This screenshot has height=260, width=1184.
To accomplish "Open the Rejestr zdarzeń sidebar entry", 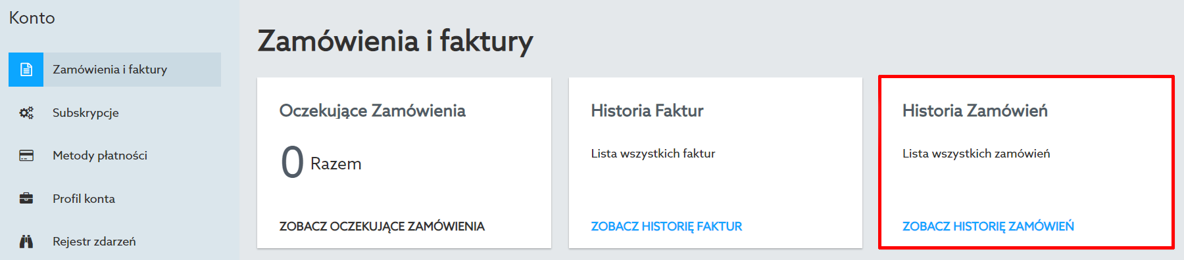I will [94, 242].
